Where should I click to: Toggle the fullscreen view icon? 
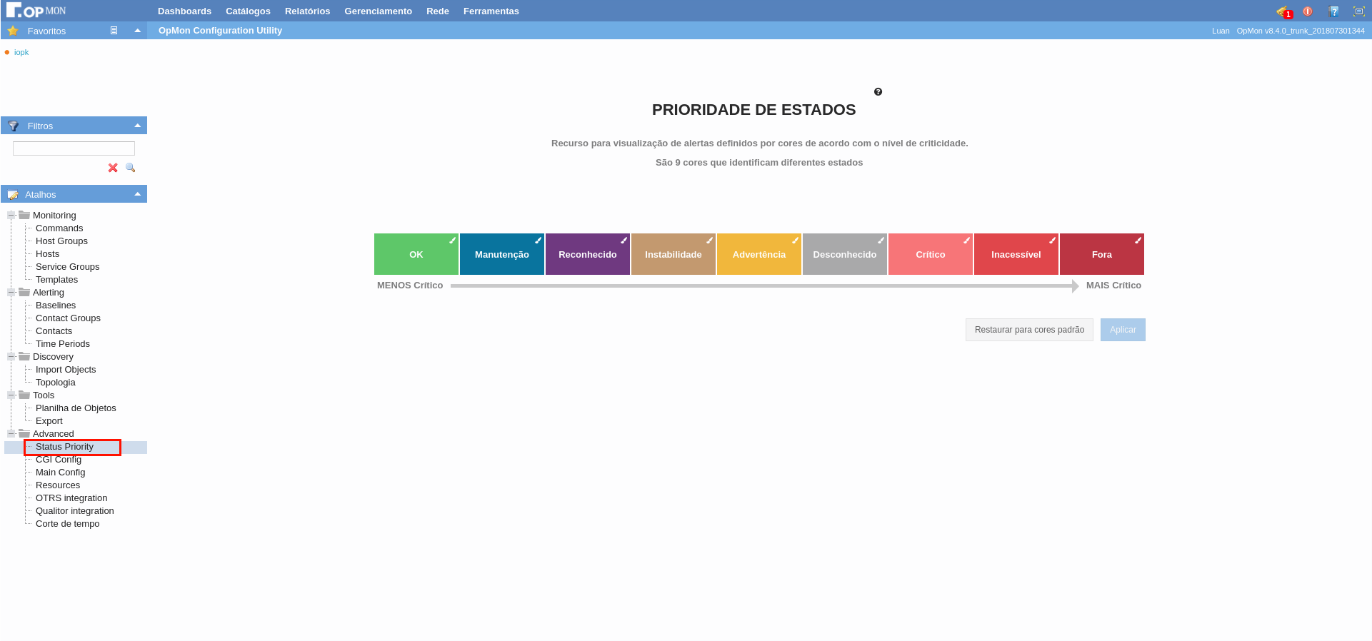point(1358,11)
